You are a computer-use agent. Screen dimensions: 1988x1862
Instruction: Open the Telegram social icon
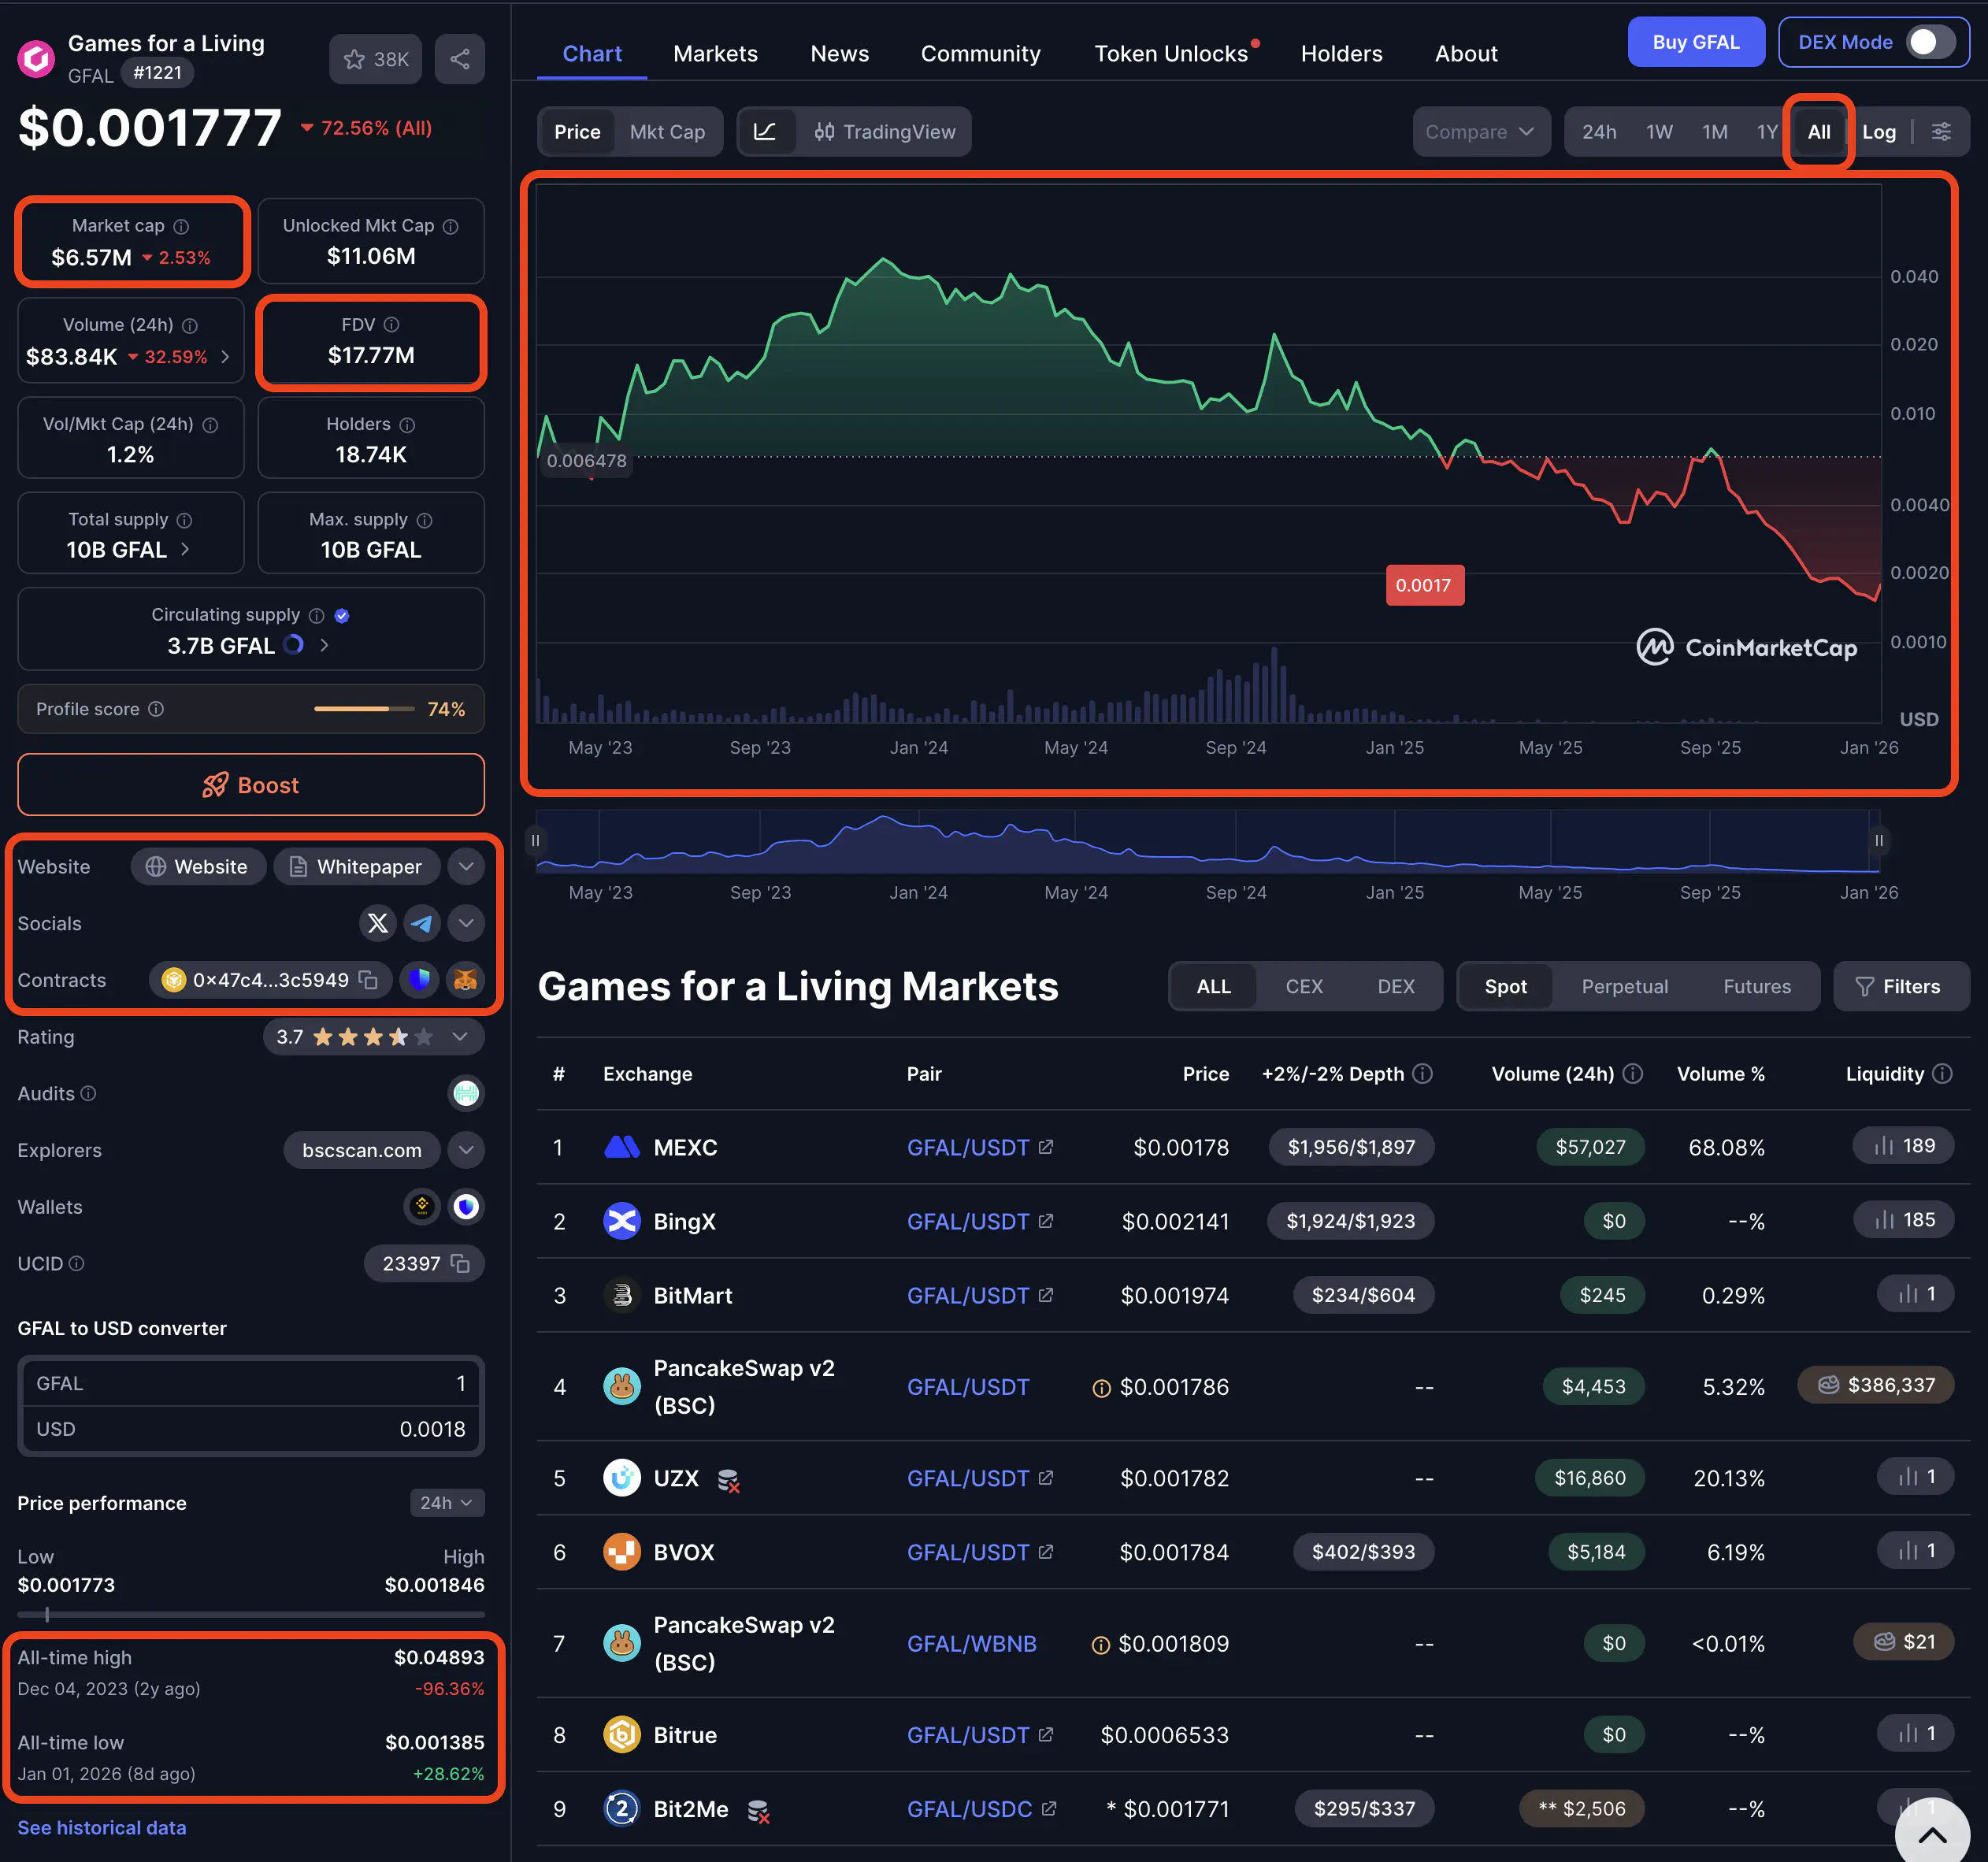(422, 923)
